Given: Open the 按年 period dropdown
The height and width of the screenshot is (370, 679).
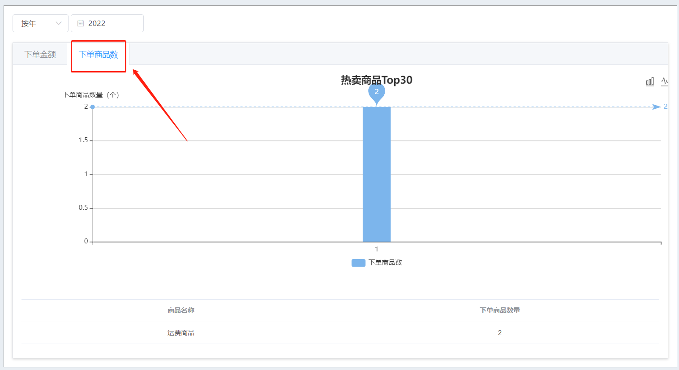Looking at the screenshot, I should pyautogui.click(x=40, y=23).
